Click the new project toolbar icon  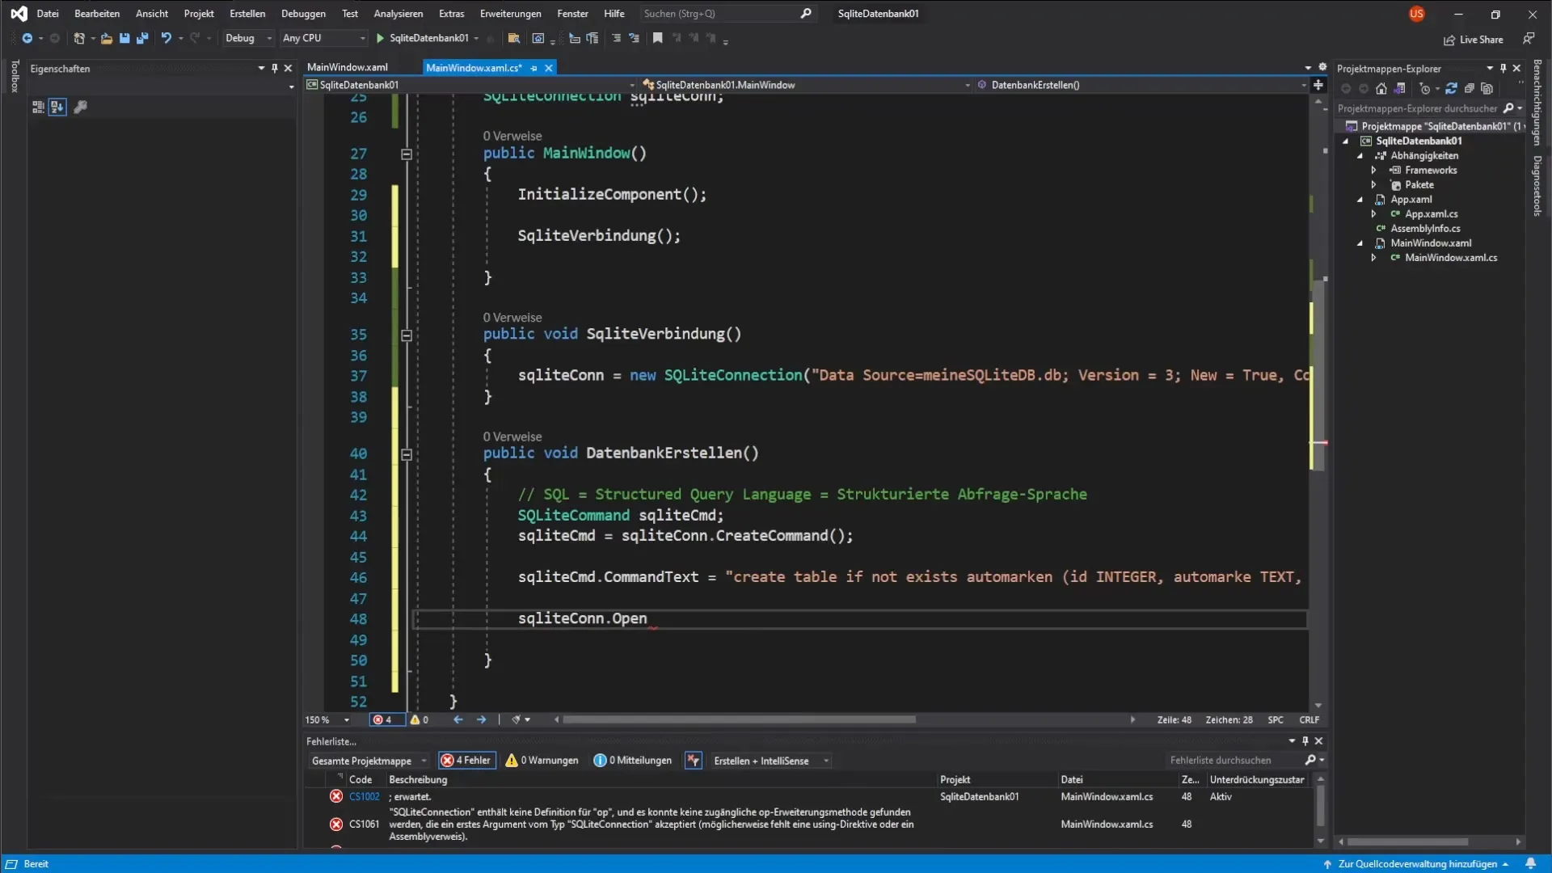[x=78, y=38]
